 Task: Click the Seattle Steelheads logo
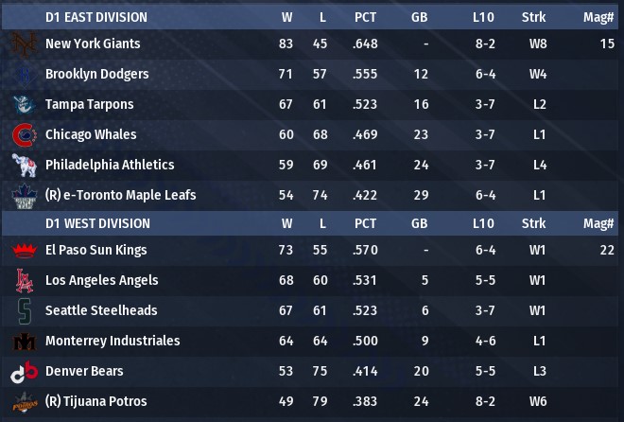[x=23, y=310]
